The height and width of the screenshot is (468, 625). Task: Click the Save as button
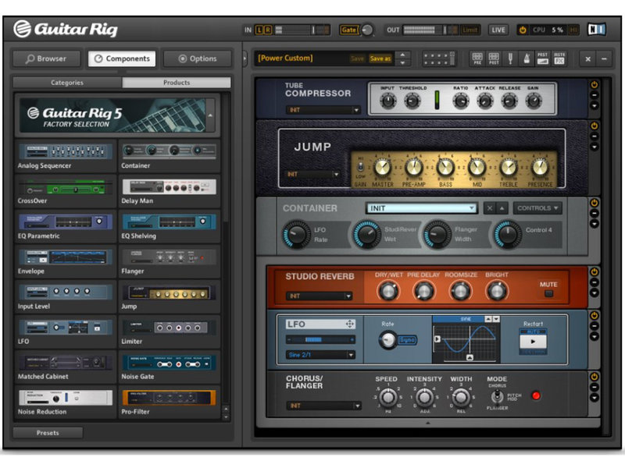click(380, 58)
